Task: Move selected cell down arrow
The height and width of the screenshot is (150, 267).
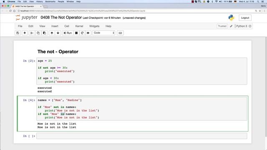Action: point(58,33)
